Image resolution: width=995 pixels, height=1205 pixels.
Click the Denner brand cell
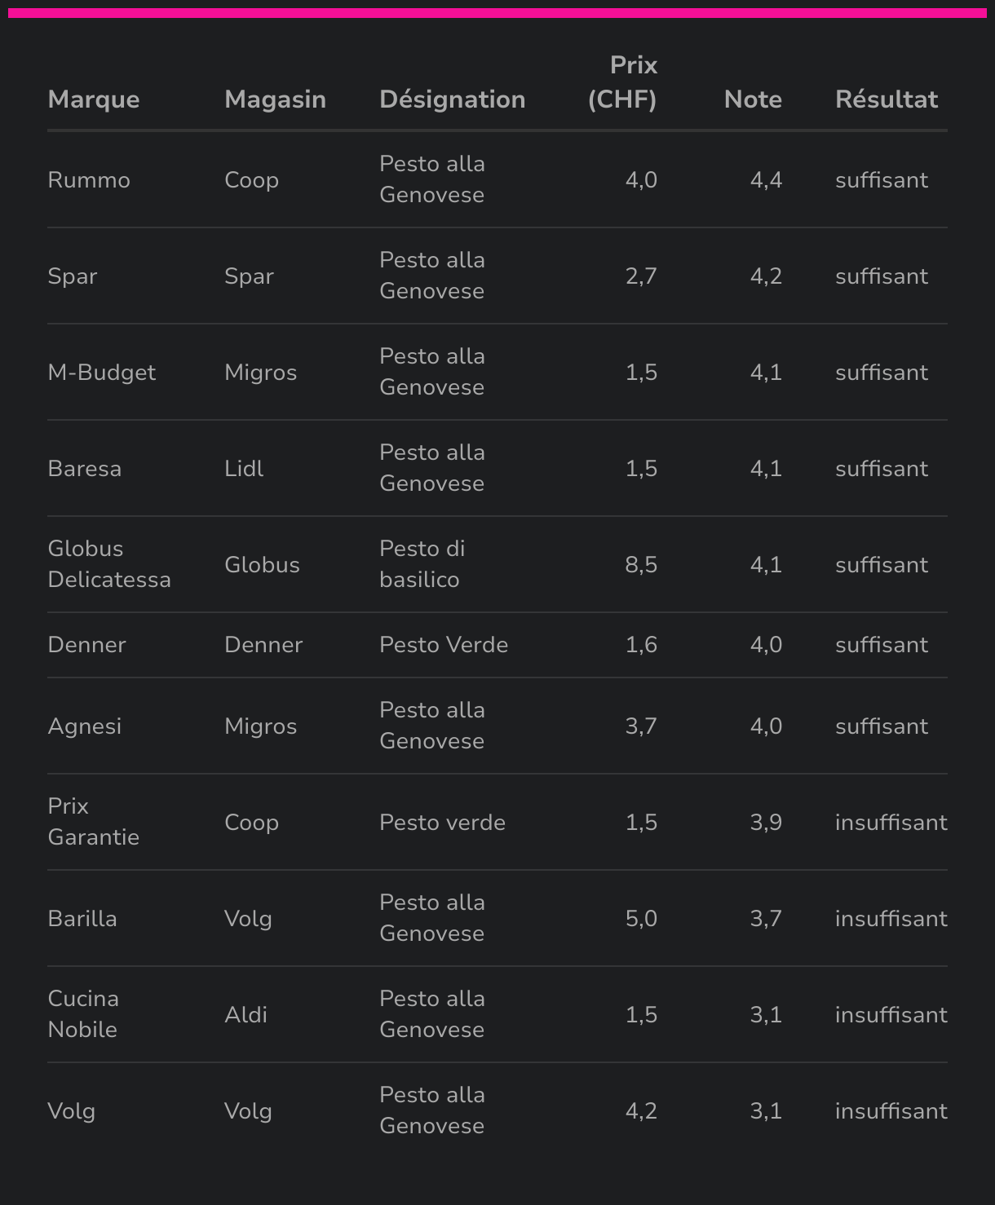tap(86, 645)
